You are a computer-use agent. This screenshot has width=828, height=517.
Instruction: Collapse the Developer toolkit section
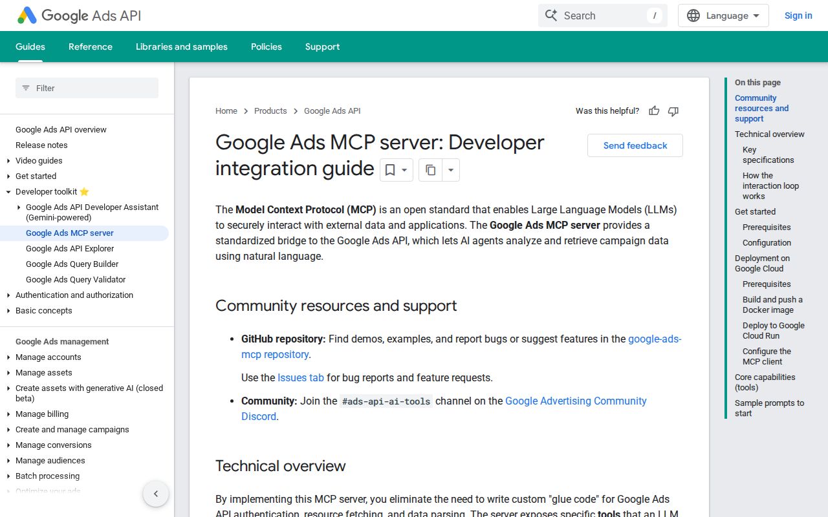[x=8, y=192]
